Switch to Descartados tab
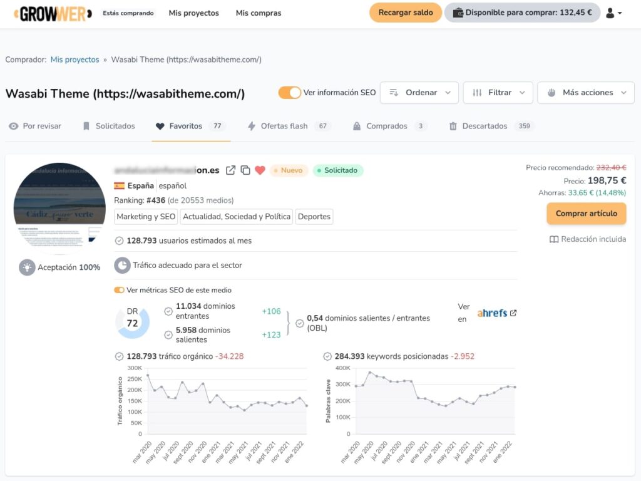The height and width of the screenshot is (481, 641). point(492,126)
